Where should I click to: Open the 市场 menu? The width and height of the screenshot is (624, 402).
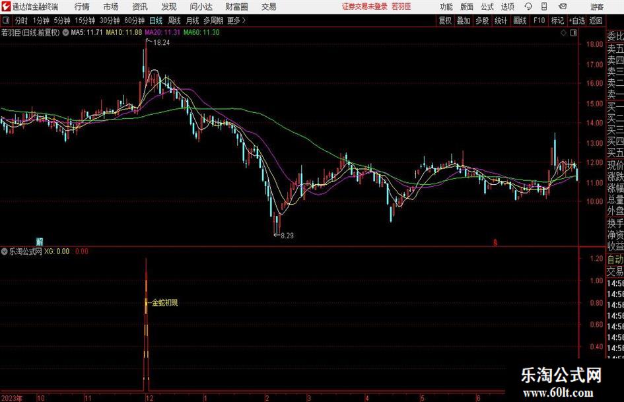[x=111, y=7]
